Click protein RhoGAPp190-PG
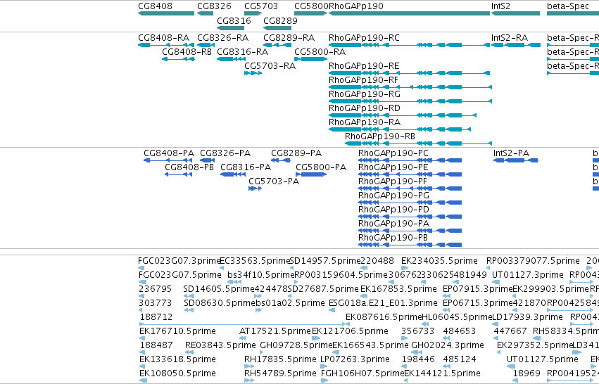 pyautogui.click(x=410, y=203)
